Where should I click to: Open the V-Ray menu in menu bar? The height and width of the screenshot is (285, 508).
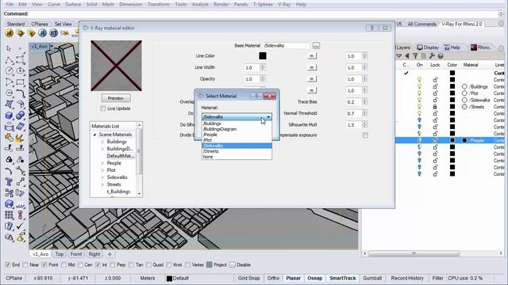click(x=284, y=5)
